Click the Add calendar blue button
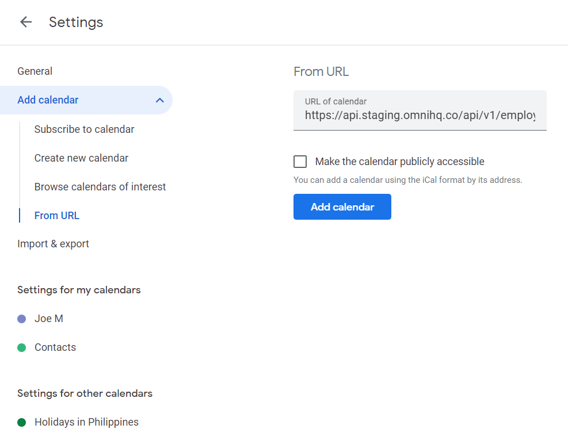 (x=342, y=207)
